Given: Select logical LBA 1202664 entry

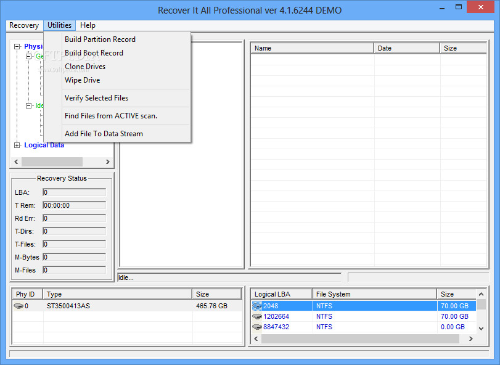Looking at the screenshot, I should click(276, 316).
